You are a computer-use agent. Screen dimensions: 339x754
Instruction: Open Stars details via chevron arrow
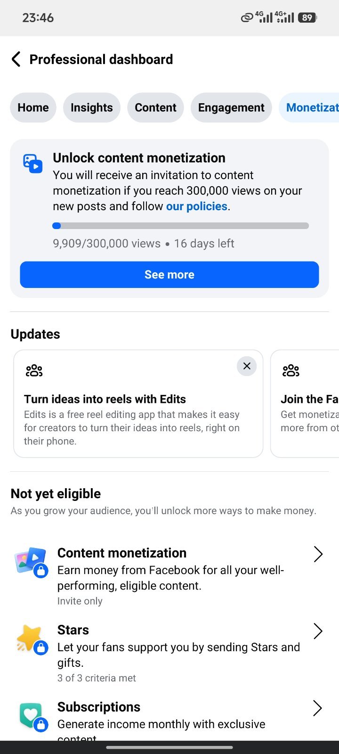pos(318,631)
